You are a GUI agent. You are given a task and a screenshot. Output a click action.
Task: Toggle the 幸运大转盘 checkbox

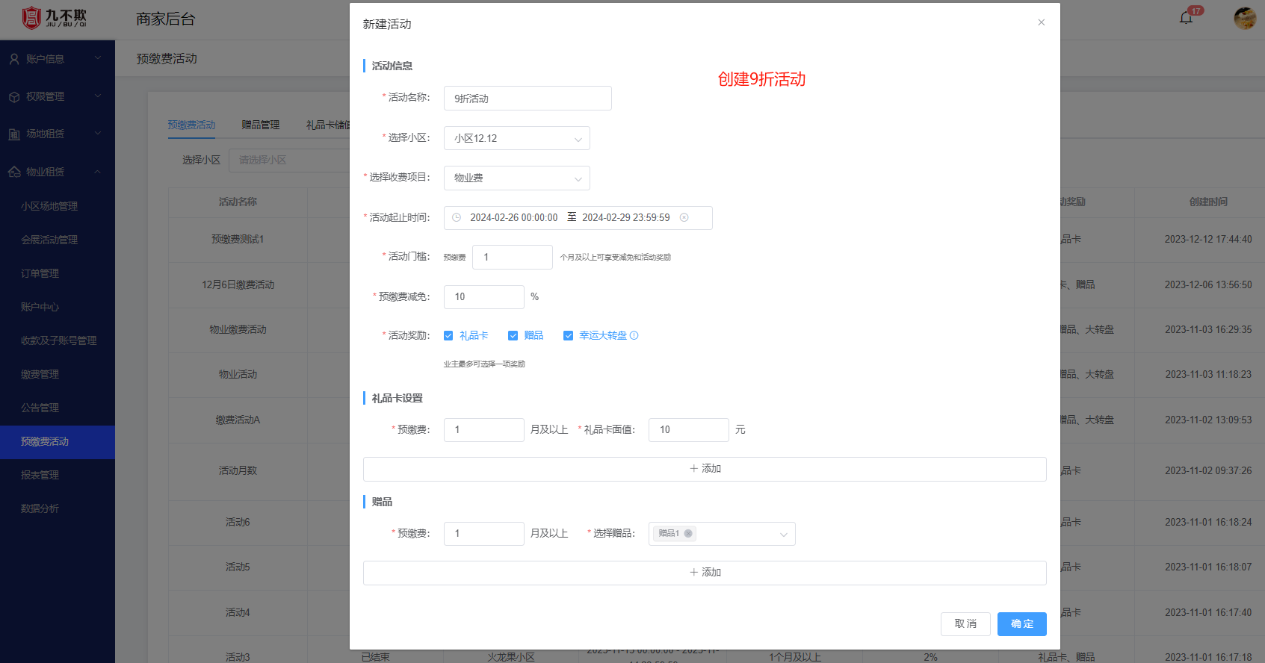pyautogui.click(x=568, y=336)
